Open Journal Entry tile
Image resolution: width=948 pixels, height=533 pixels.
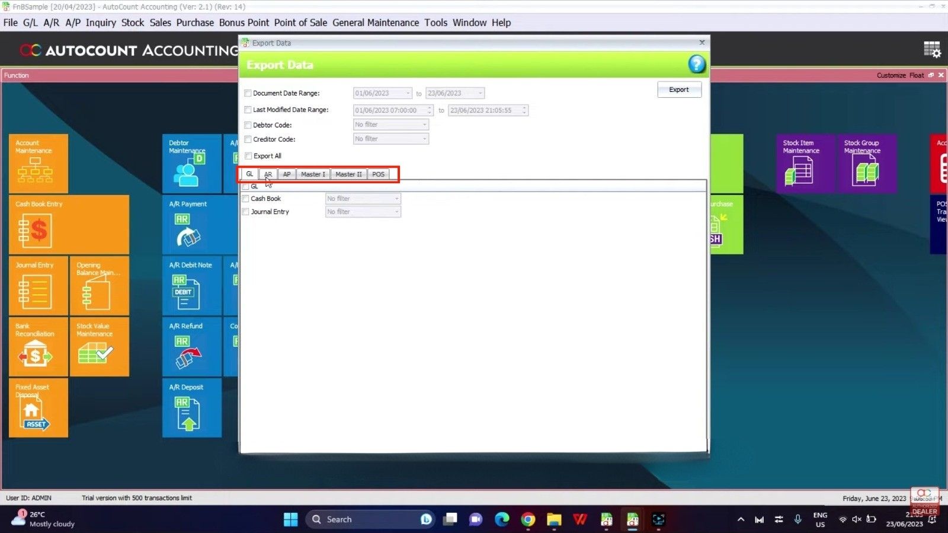[x=39, y=286]
